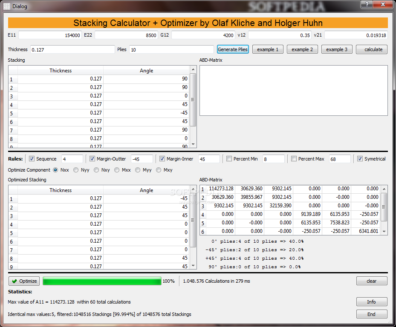
Task: Click the Stacking table Thickness column header
Action: coord(61,71)
